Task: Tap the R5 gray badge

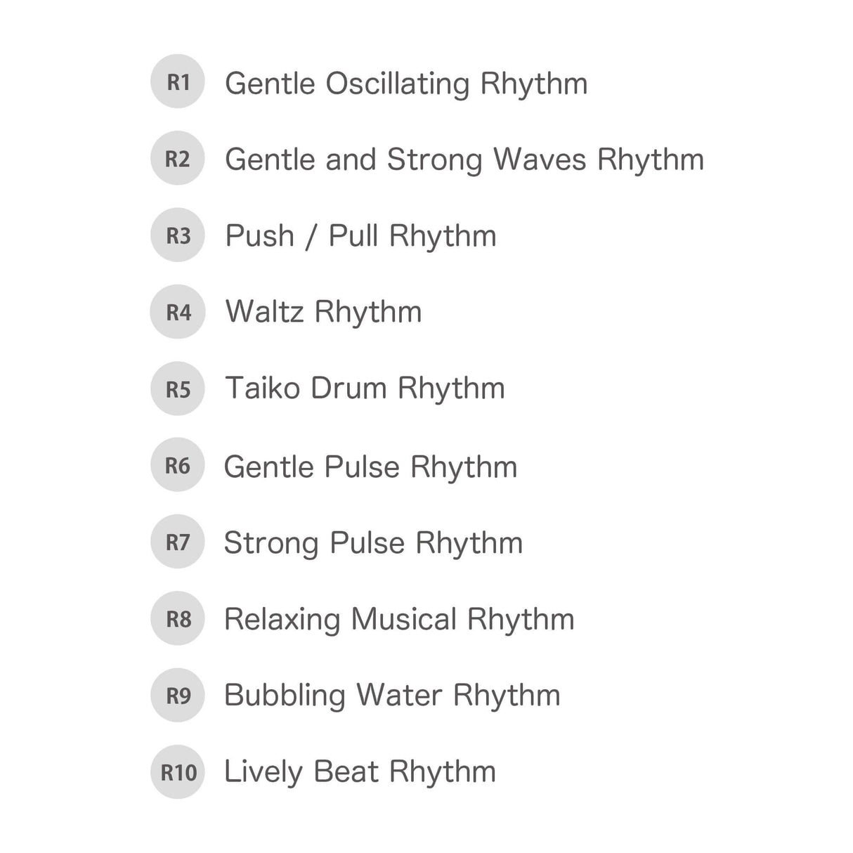Action: tap(177, 388)
